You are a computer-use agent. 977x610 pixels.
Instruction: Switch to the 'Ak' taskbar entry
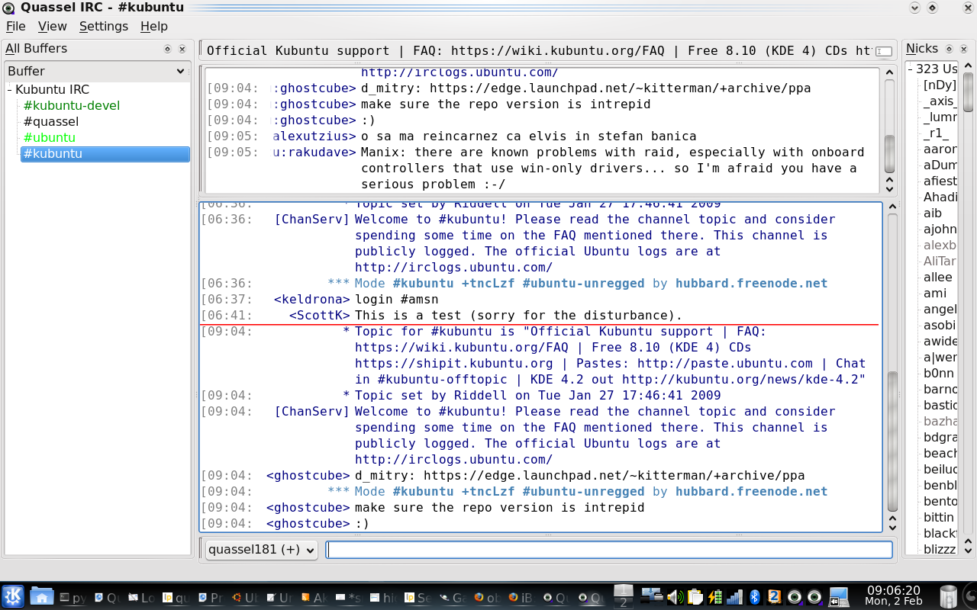pyautogui.click(x=314, y=597)
